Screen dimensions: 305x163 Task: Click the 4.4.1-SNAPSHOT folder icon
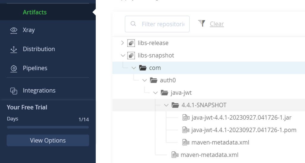[175, 105]
